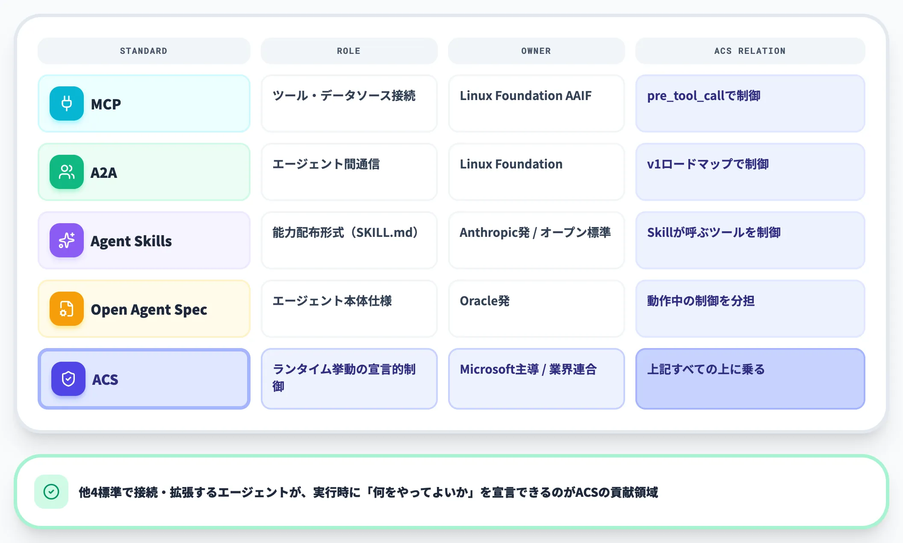Click the MCP label text
The width and height of the screenshot is (903, 543).
tap(106, 104)
